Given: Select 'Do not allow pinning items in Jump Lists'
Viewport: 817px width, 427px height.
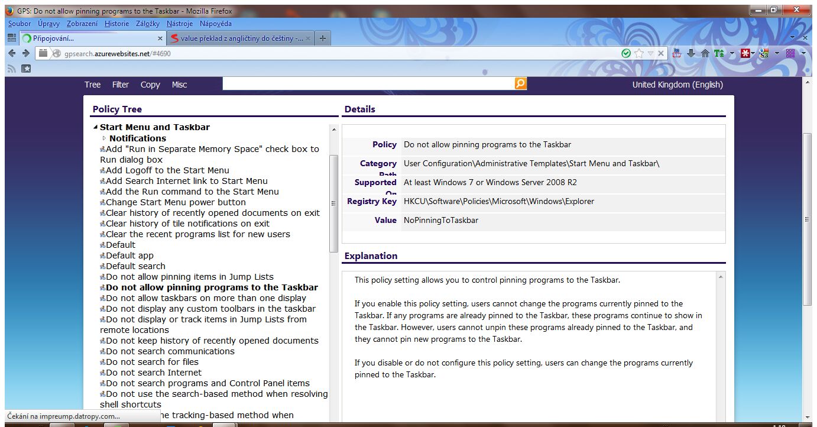Looking at the screenshot, I should click(190, 277).
